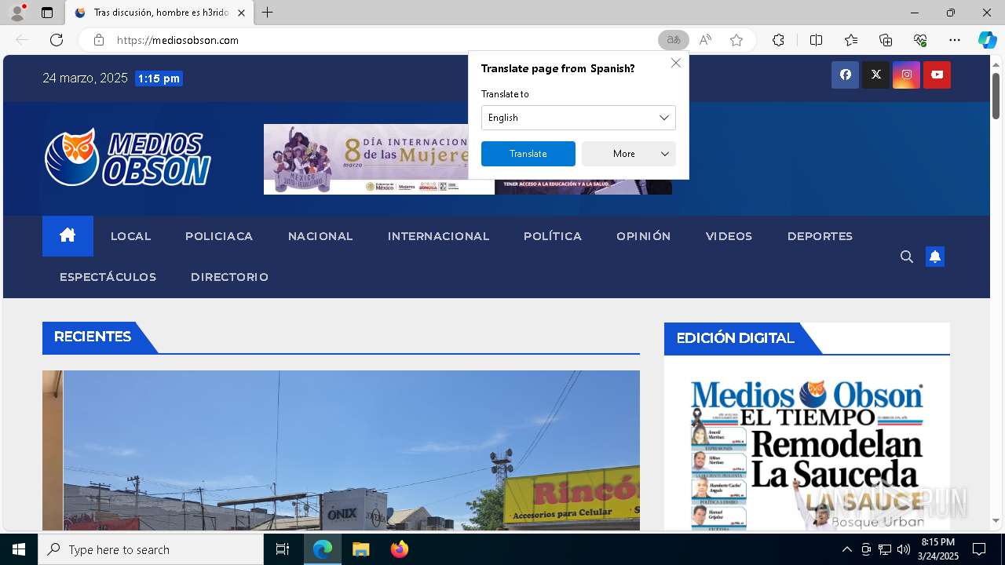Viewport: 1005px width, 565px height.
Task: Open Edge settings and more menu
Action: click(x=955, y=40)
